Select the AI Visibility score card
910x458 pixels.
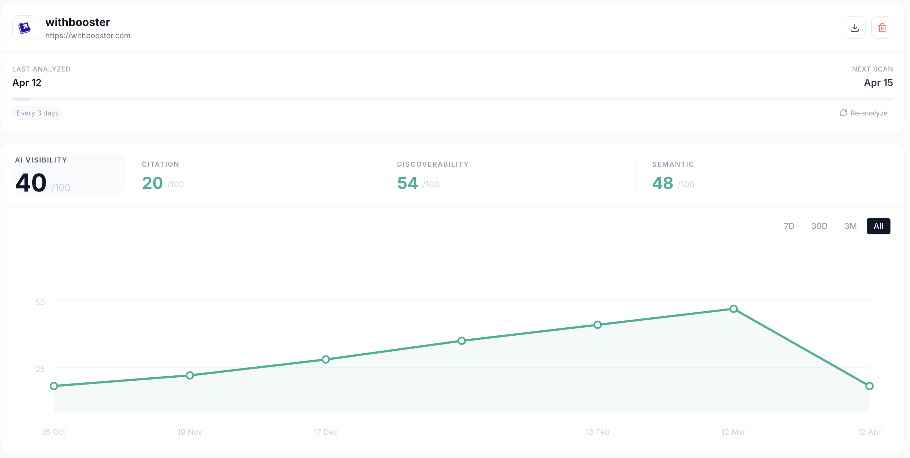click(69, 175)
